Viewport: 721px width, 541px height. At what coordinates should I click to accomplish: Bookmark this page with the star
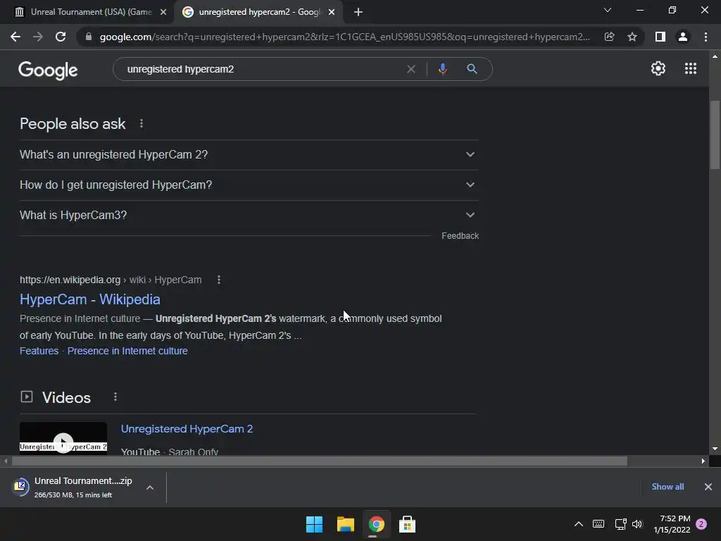point(632,37)
